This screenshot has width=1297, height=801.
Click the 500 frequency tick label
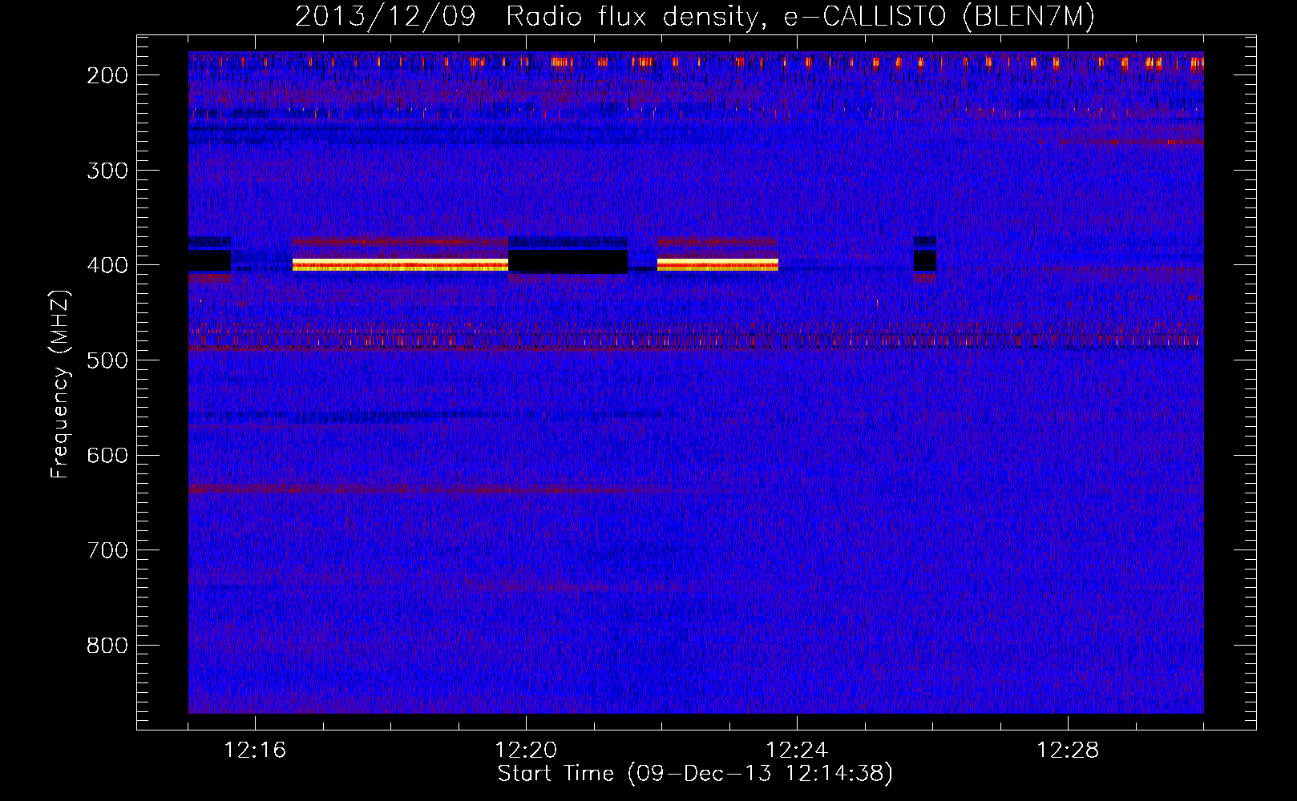tap(107, 360)
